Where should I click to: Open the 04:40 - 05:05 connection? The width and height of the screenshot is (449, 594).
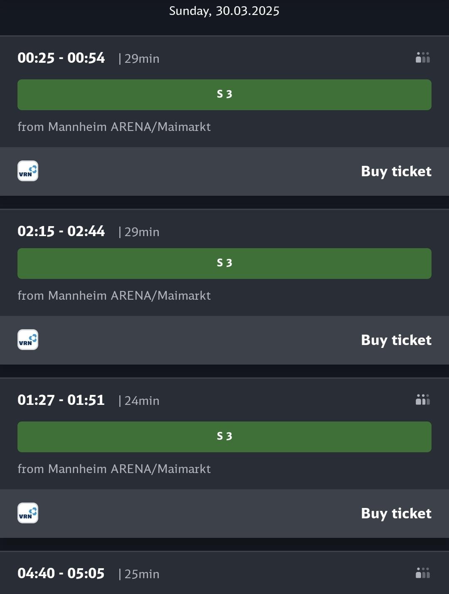[x=224, y=573]
